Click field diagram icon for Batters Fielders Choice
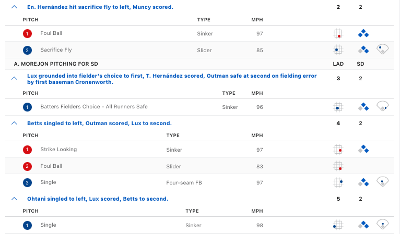400x234 pixels. 383,106
